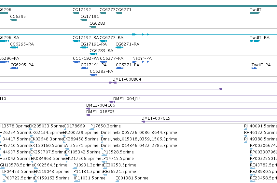Click the CG6283-PA protein glyph
The image size is (277, 183).
pos(93,75)
